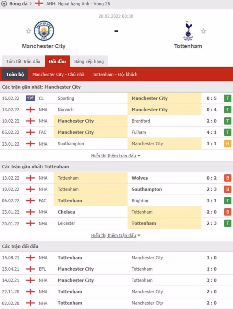Screen dimensions: 233x309
Task: Click green T badge on Brighton row
Action: tap(228, 201)
